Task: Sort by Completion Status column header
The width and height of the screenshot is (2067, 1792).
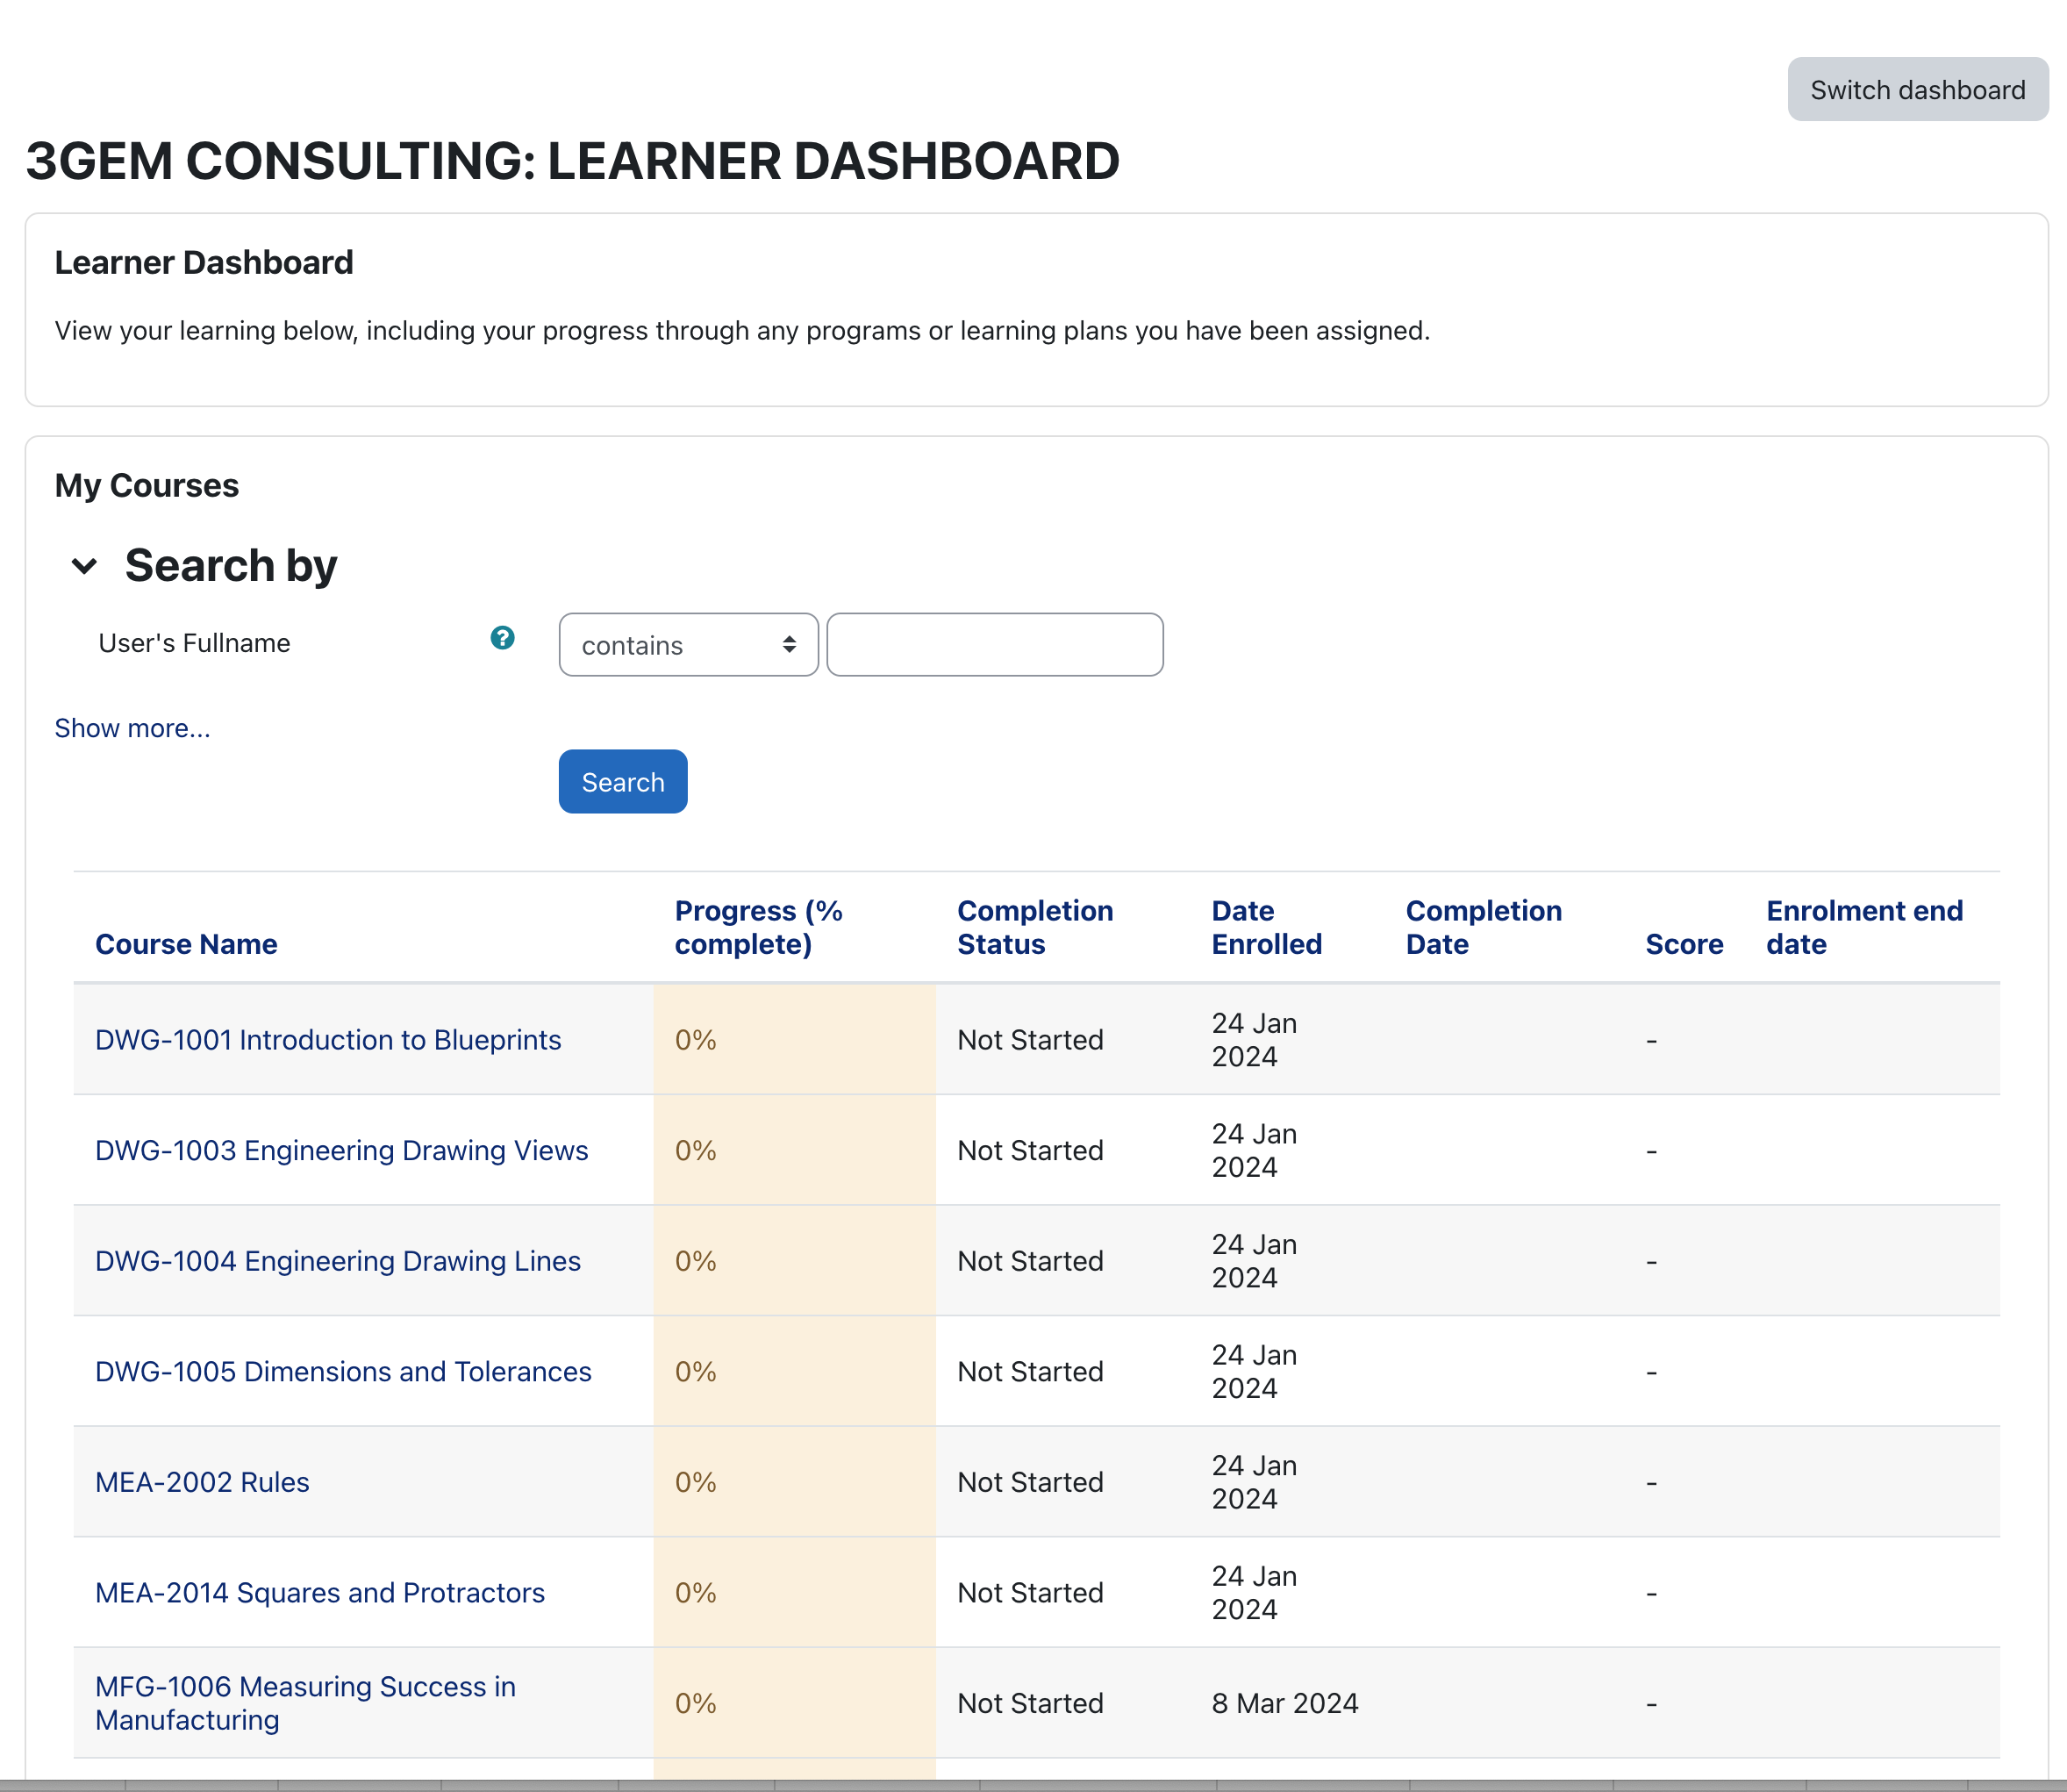Action: pos(1034,927)
